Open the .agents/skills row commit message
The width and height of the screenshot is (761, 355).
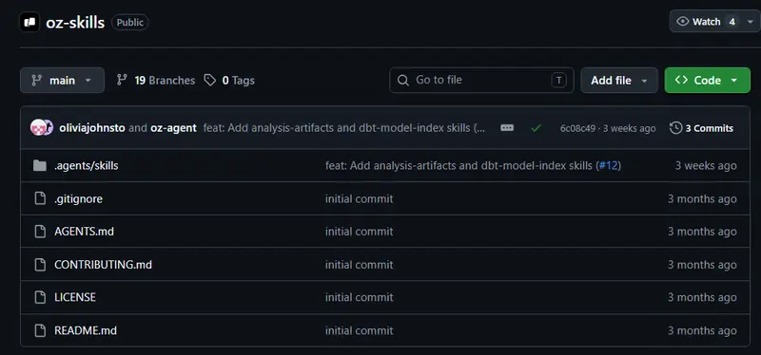pyautogui.click(x=459, y=165)
